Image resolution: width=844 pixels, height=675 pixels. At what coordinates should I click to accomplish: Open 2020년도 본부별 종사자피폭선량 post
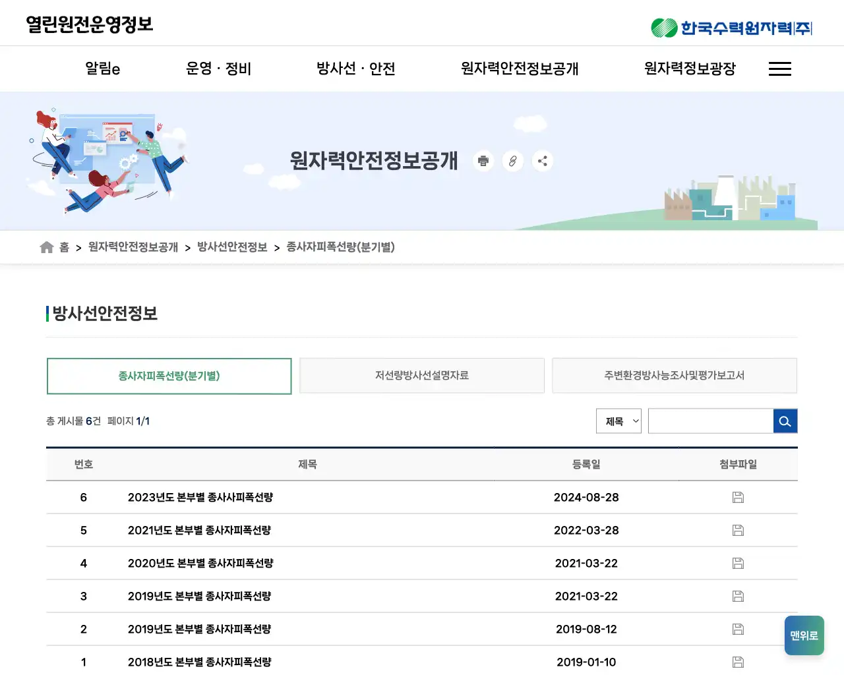click(x=200, y=563)
